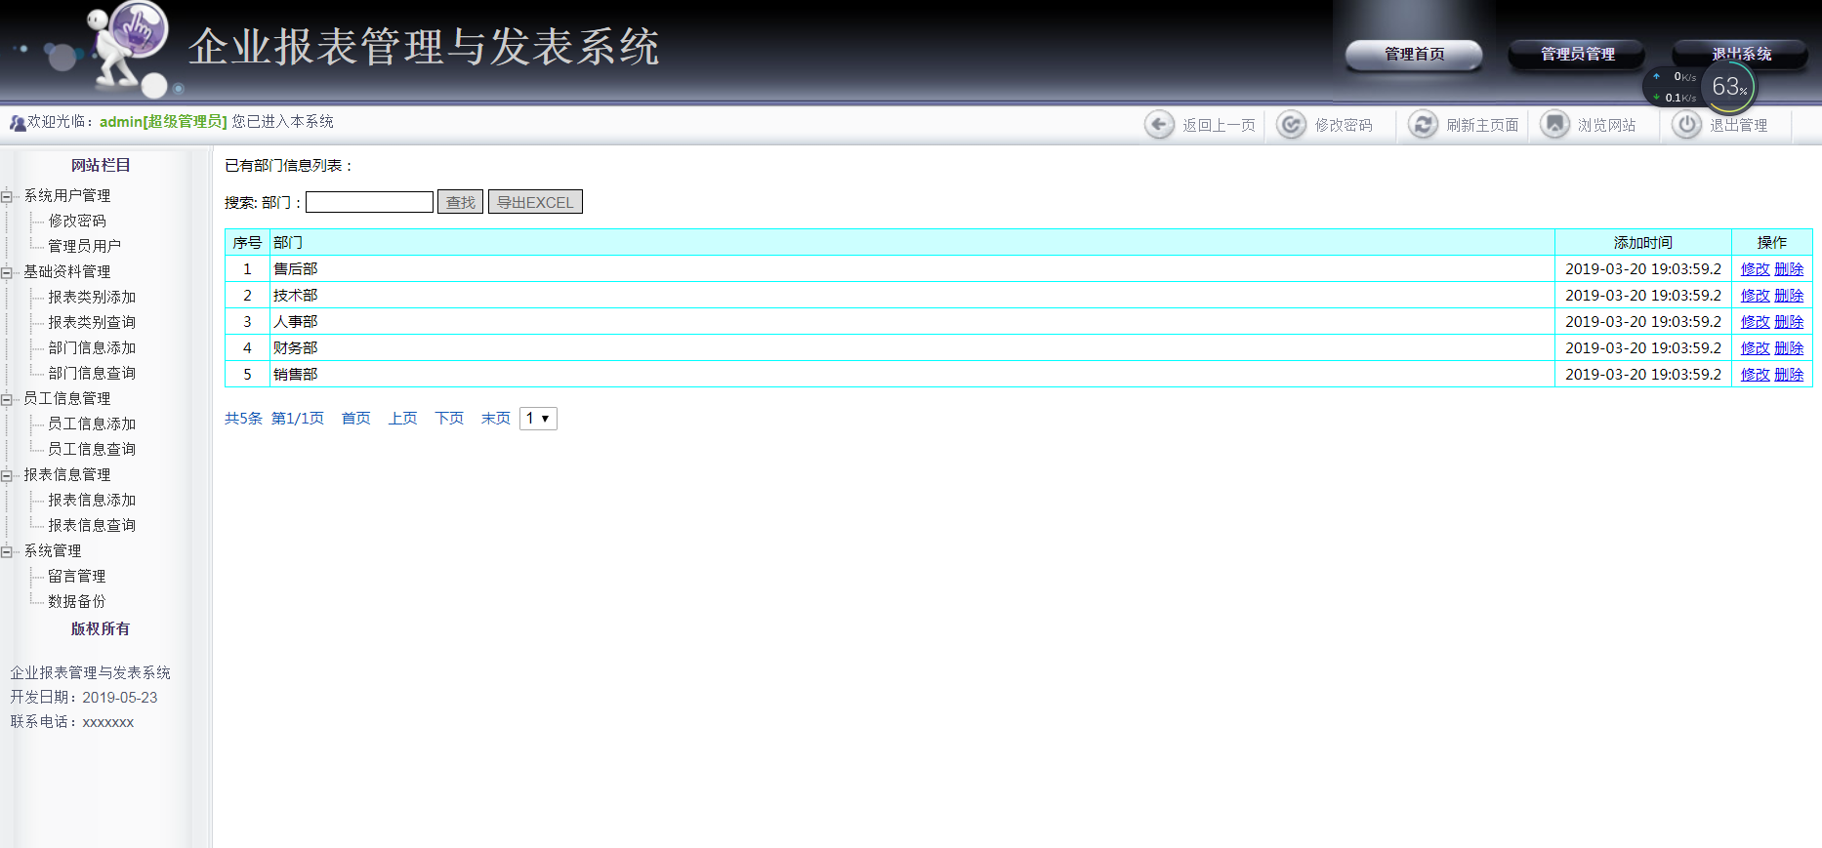Click the 63% network speed widget
The width and height of the screenshot is (1822, 848).
1700,87
